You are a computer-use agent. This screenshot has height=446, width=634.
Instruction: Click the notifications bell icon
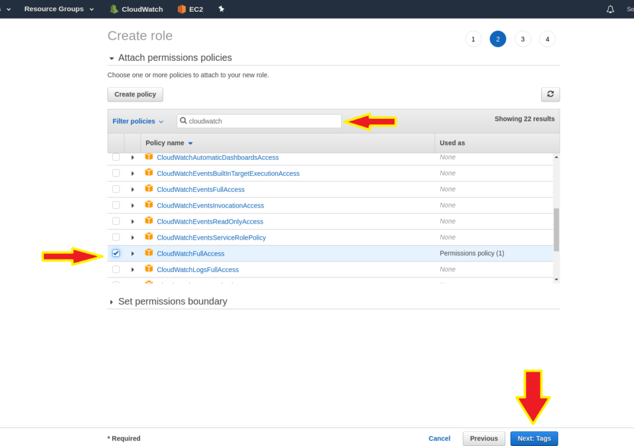(x=610, y=9)
